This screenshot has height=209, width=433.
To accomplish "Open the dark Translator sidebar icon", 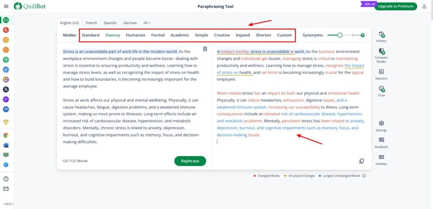I will [x=6, y=90].
